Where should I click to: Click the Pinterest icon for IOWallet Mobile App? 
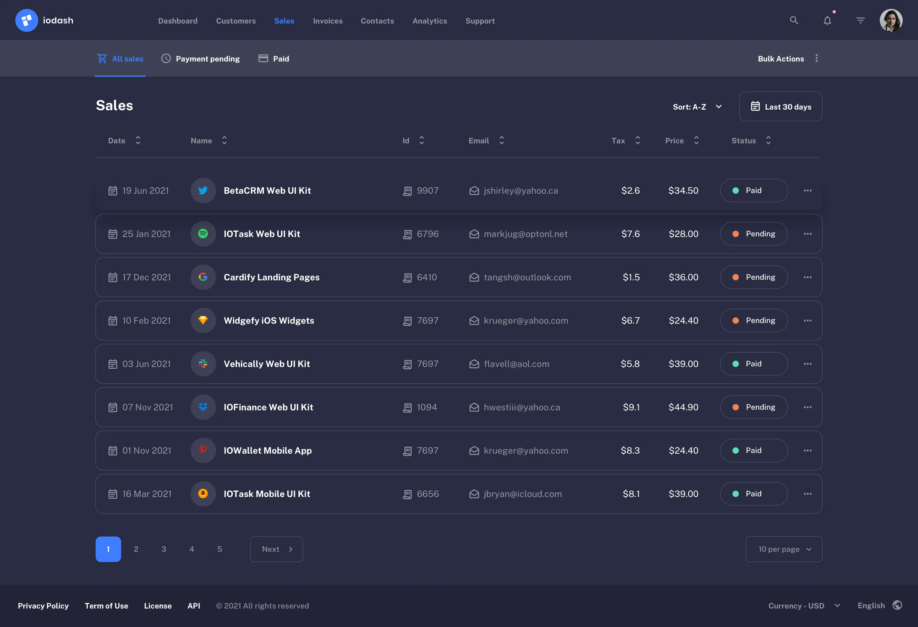pos(203,450)
